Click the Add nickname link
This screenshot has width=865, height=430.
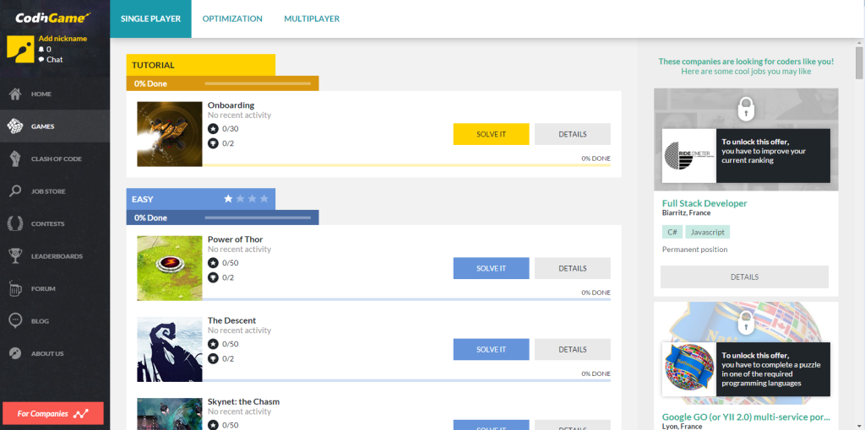coord(63,39)
